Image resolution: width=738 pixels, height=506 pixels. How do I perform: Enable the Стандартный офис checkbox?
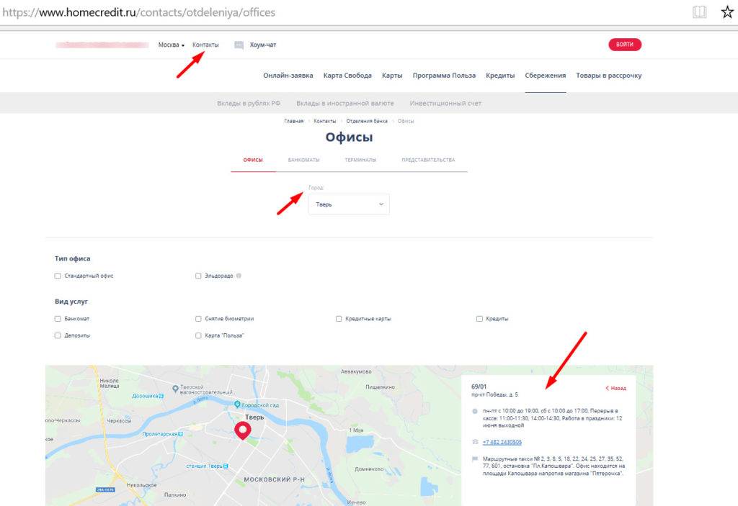(58, 276)
